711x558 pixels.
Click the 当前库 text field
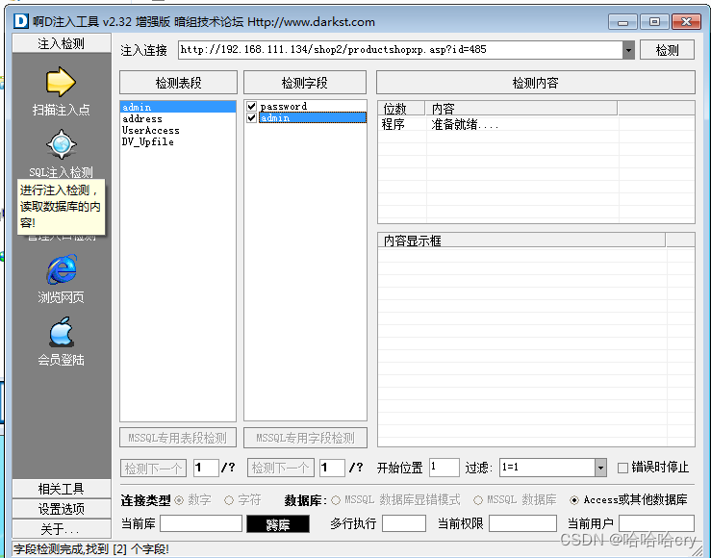coord(201,523)
